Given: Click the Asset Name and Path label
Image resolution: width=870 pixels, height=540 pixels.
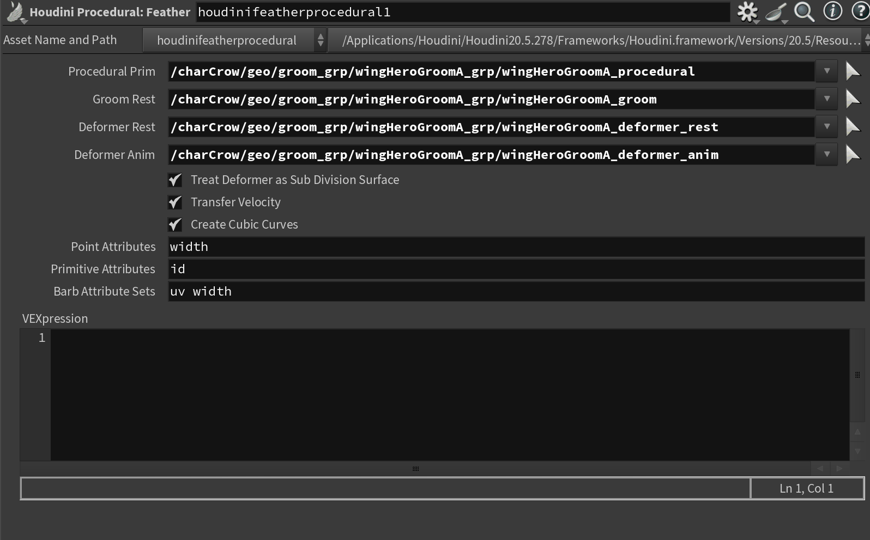Looking at the screenshot, I should pos(60,40).
